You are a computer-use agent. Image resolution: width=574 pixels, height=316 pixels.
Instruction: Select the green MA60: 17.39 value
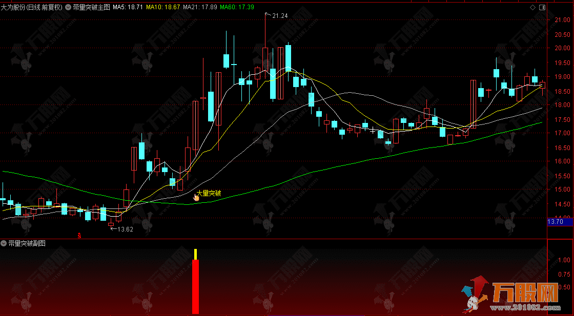click(x=237, y=7)
